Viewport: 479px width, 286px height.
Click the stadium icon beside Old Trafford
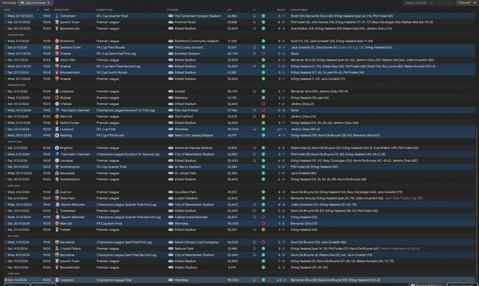coord(171,116)
